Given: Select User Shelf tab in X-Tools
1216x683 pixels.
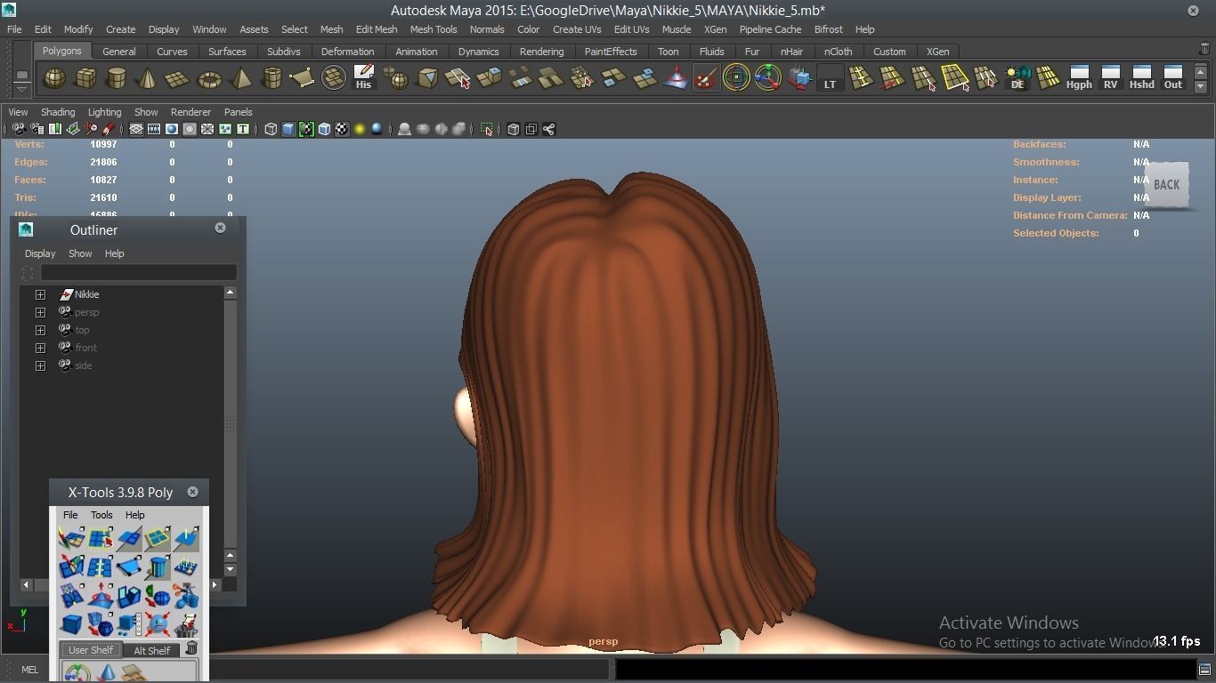Looking at the screenshot, I should tap(91, 650).
